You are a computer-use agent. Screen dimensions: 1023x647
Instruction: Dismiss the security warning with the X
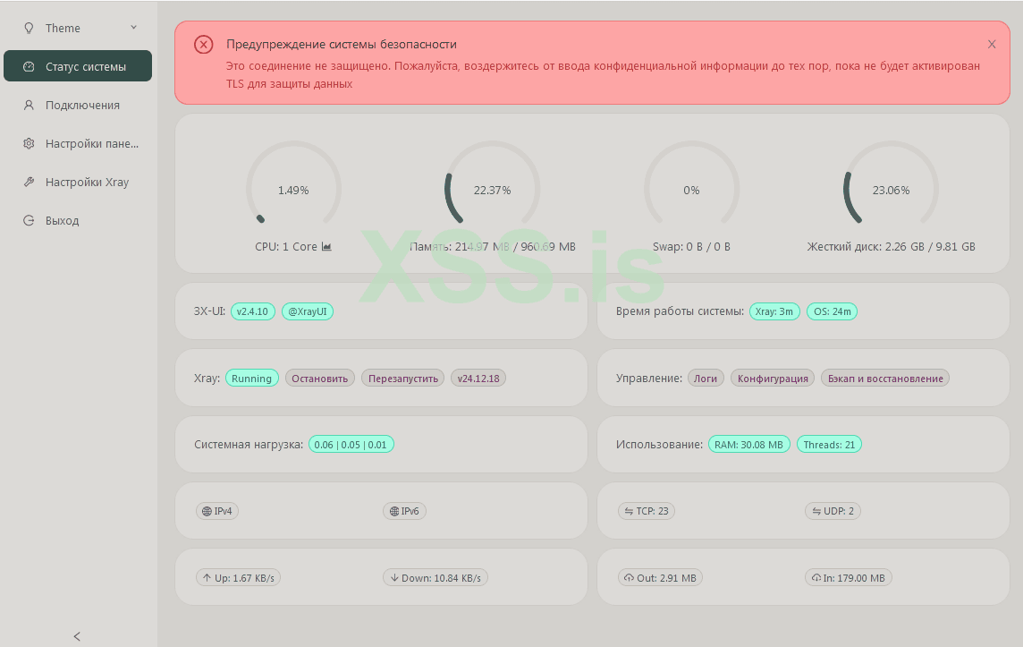pos(992,45)
